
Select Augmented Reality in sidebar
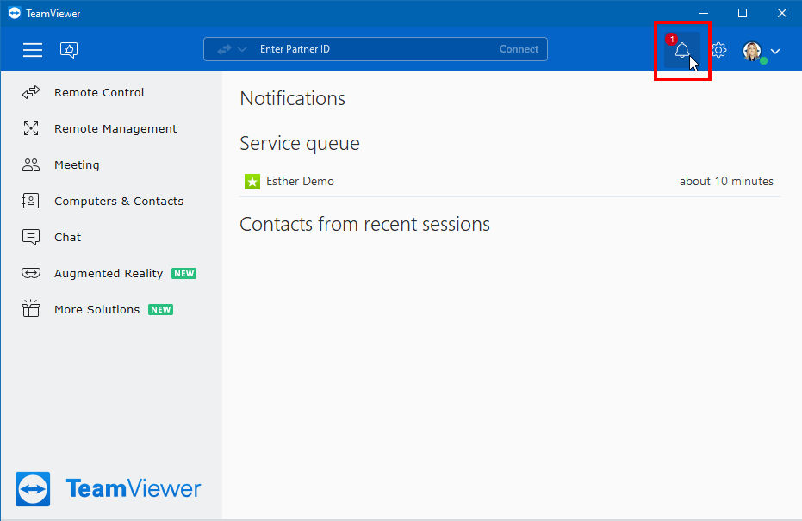point(109,274)
